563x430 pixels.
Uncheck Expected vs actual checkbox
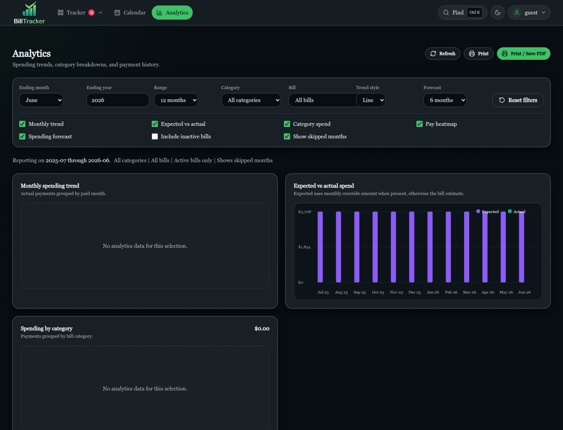click(x=155, y=124)
